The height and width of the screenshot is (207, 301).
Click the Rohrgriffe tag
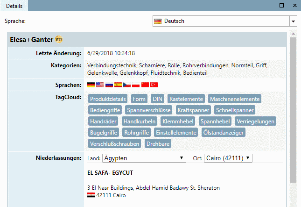[136, 132]
